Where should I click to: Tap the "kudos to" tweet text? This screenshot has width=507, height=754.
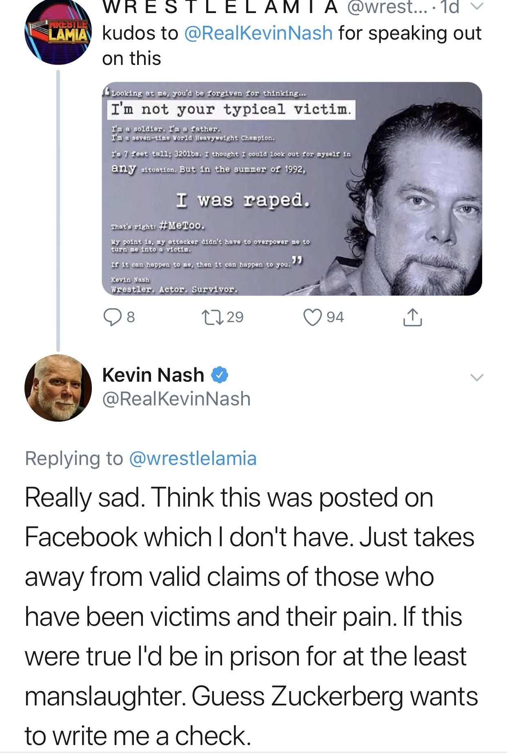coord(141,33)
